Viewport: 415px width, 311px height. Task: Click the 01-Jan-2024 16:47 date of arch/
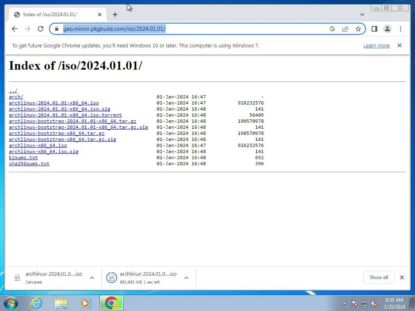181,97
